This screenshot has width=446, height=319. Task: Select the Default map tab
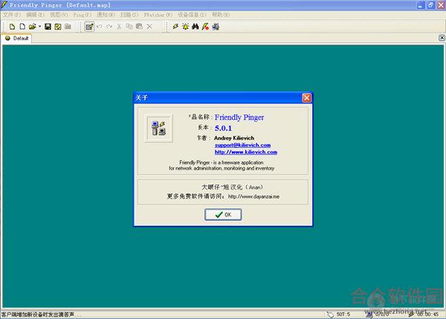tap(17, 39)
